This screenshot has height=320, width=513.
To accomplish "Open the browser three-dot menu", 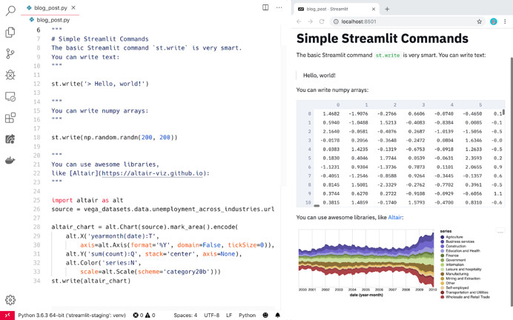I will [x=505, y=21].
